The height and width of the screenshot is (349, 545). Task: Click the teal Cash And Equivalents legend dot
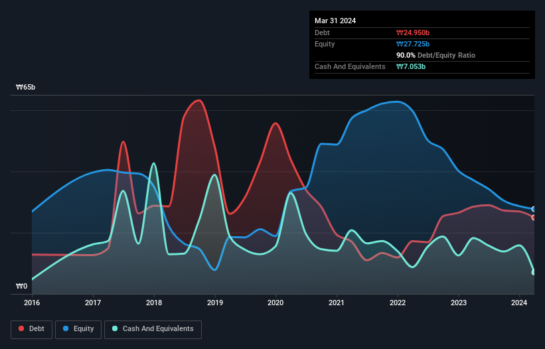pyautogui.click(x=115, y=328)
